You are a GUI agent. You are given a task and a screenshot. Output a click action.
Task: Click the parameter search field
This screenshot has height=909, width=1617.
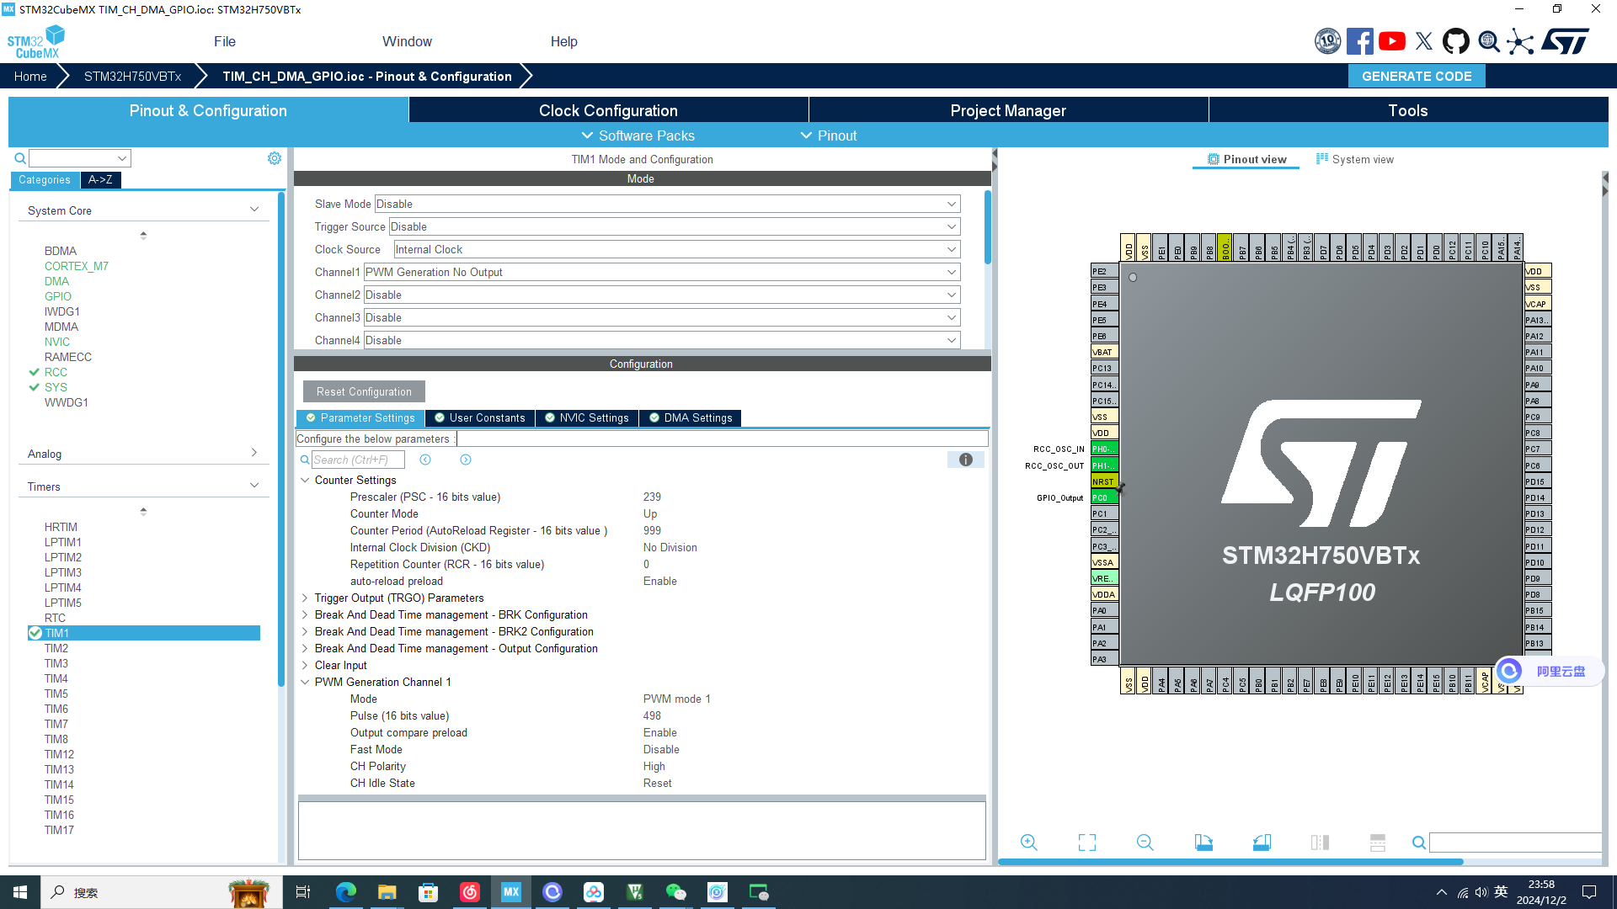coord(358,460)
